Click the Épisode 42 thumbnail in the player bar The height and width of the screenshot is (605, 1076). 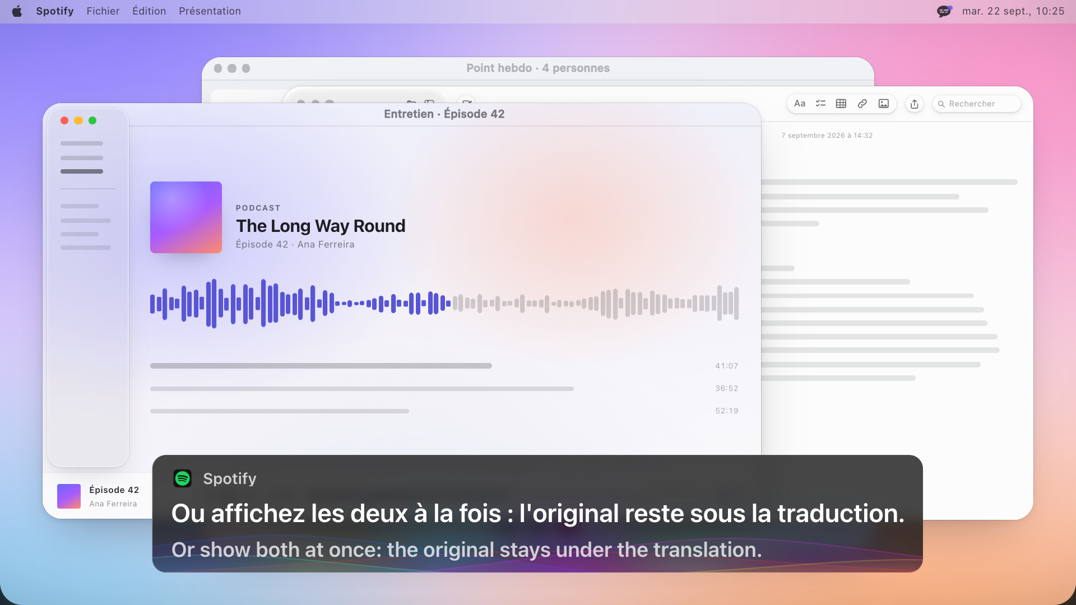69,496
